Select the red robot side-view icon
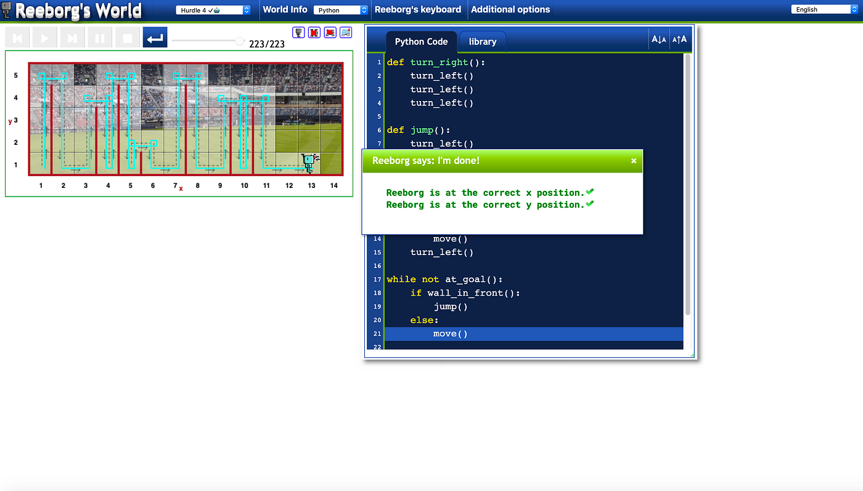This screenshot has width=863, height=491. [x=330, y=32]
